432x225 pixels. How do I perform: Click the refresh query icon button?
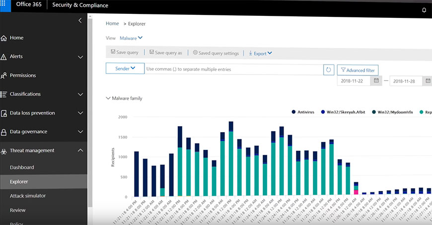click(328, 70)
